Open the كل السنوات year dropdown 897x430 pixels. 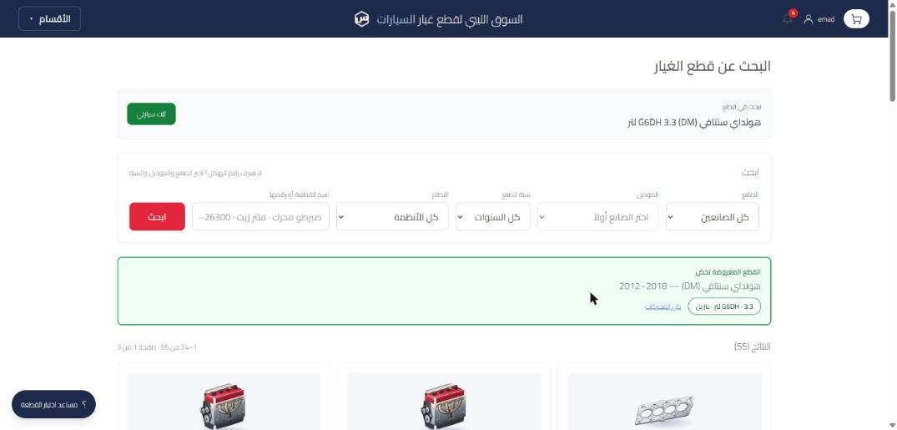click(492, 217)
